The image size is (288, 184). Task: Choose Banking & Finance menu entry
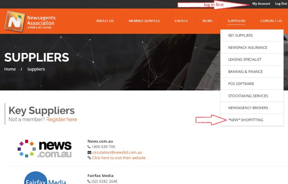252,72
